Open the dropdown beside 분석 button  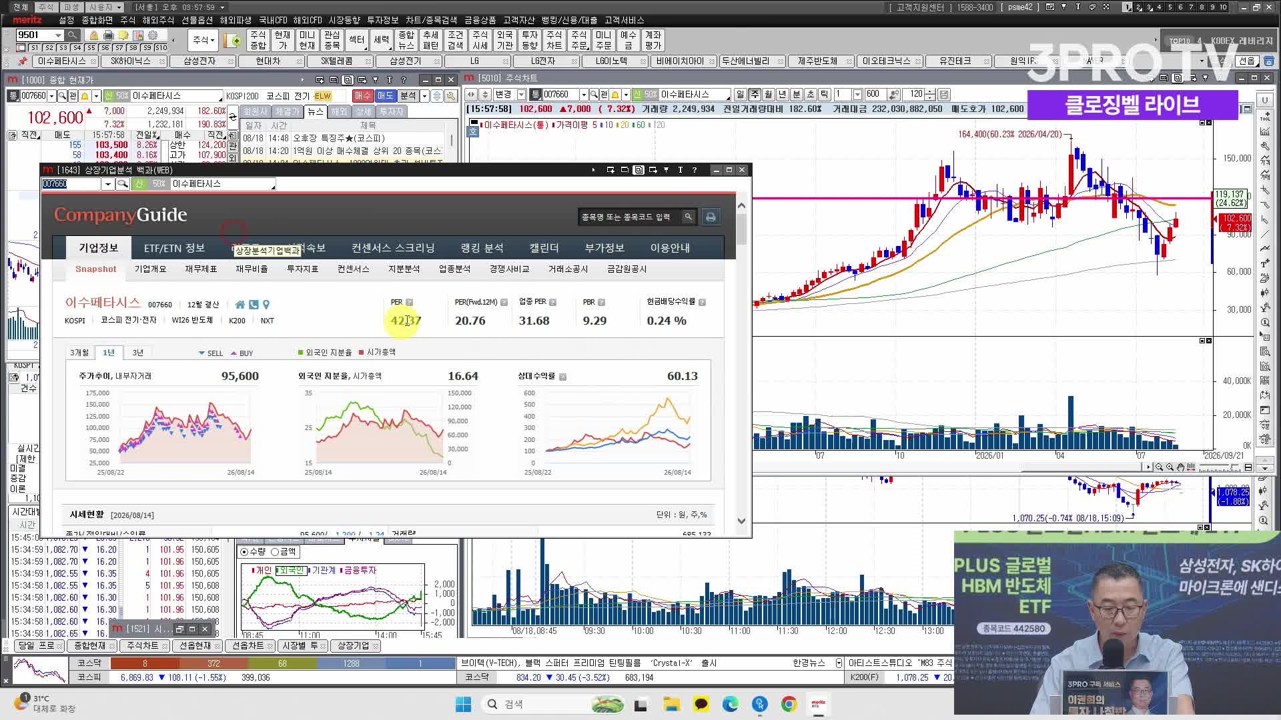pyautogui.click(x=424, y=96)
